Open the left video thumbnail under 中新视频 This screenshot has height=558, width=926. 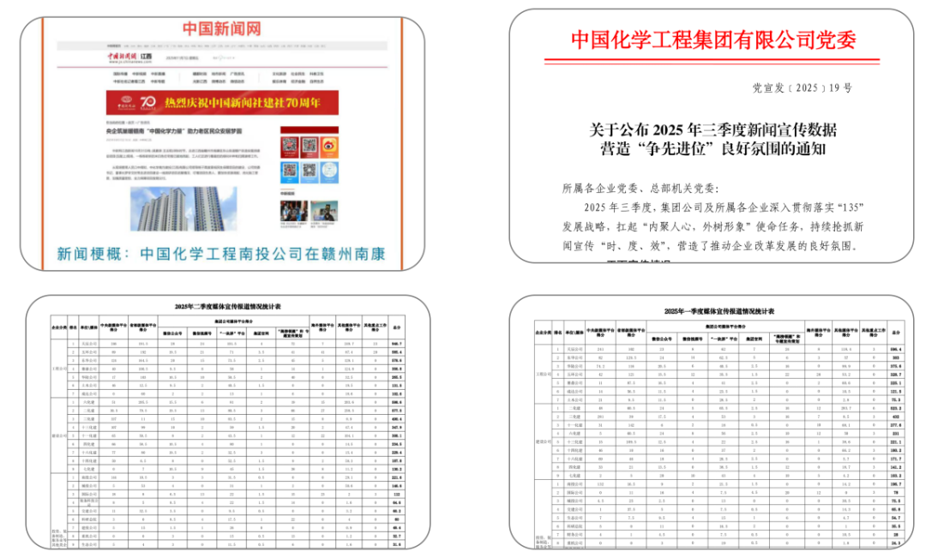[293, 212]
